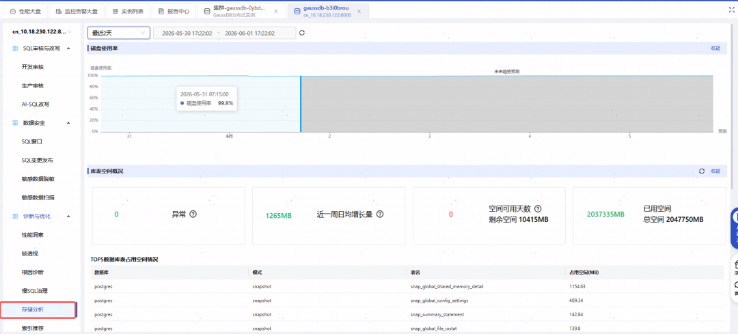The image size is (738, 334).
Task: Click the database icon on 集群-gaussdb-0ybd tab
Action: coord(207,11)
